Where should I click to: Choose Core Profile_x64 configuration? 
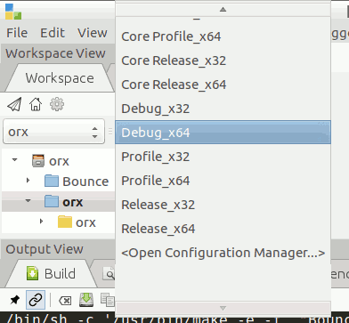pyautogui.click(x=223, y=36)
